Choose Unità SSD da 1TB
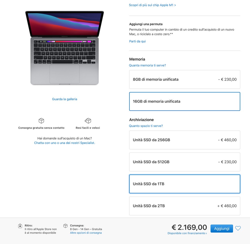This screenshot has height=244, width=250. click(185, 184)
